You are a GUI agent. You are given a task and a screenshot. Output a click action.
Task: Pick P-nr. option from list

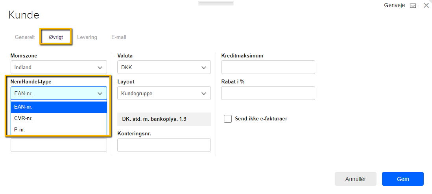[x=59, y=129]
